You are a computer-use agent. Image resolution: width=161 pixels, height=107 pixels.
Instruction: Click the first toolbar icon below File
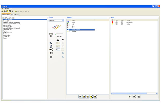2,11
